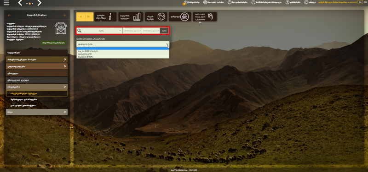The image size is (368, 172).
Task: Collapse the expanded sidebar section chevron
Action: point(64,87)
